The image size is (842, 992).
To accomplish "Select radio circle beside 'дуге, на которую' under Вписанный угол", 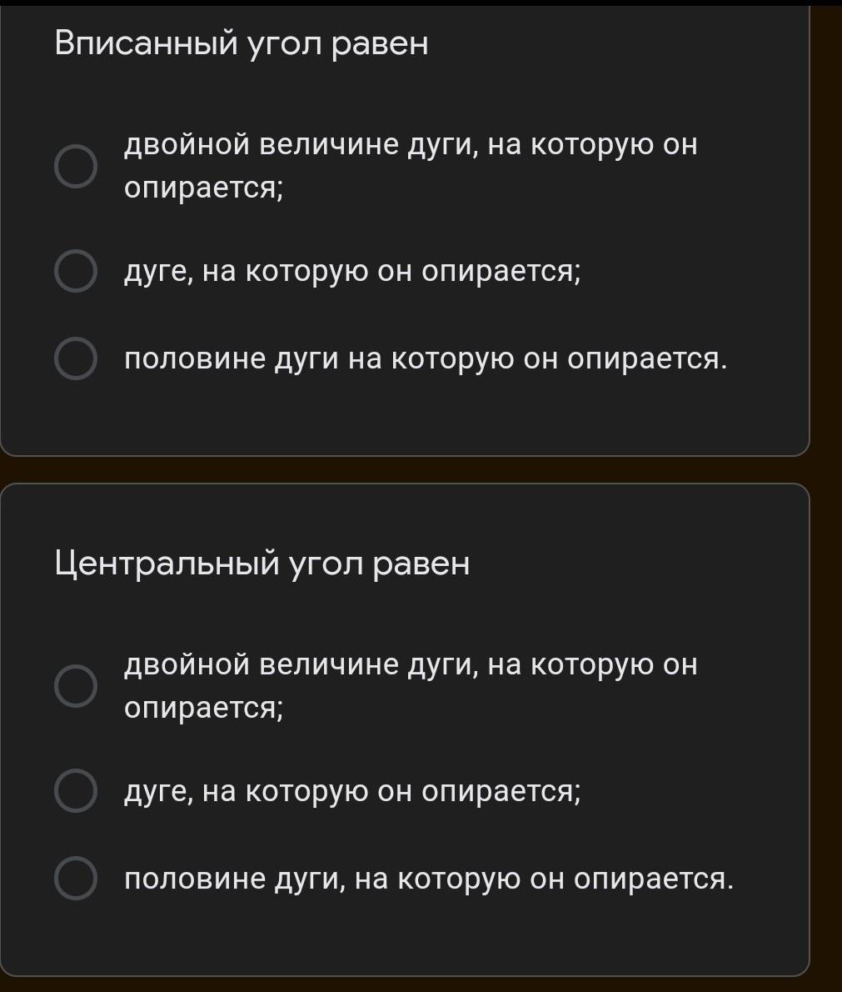I will pyautogui.click(x=76, y=271).
